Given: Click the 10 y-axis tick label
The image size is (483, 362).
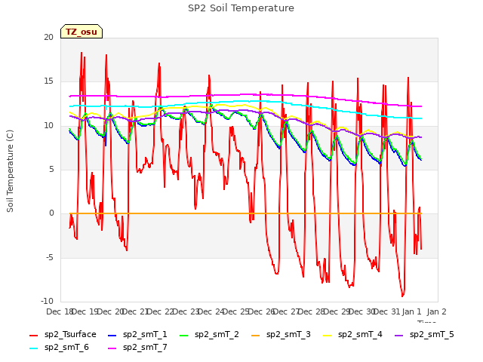Looking at the screenshot, I should click(48, 125).
